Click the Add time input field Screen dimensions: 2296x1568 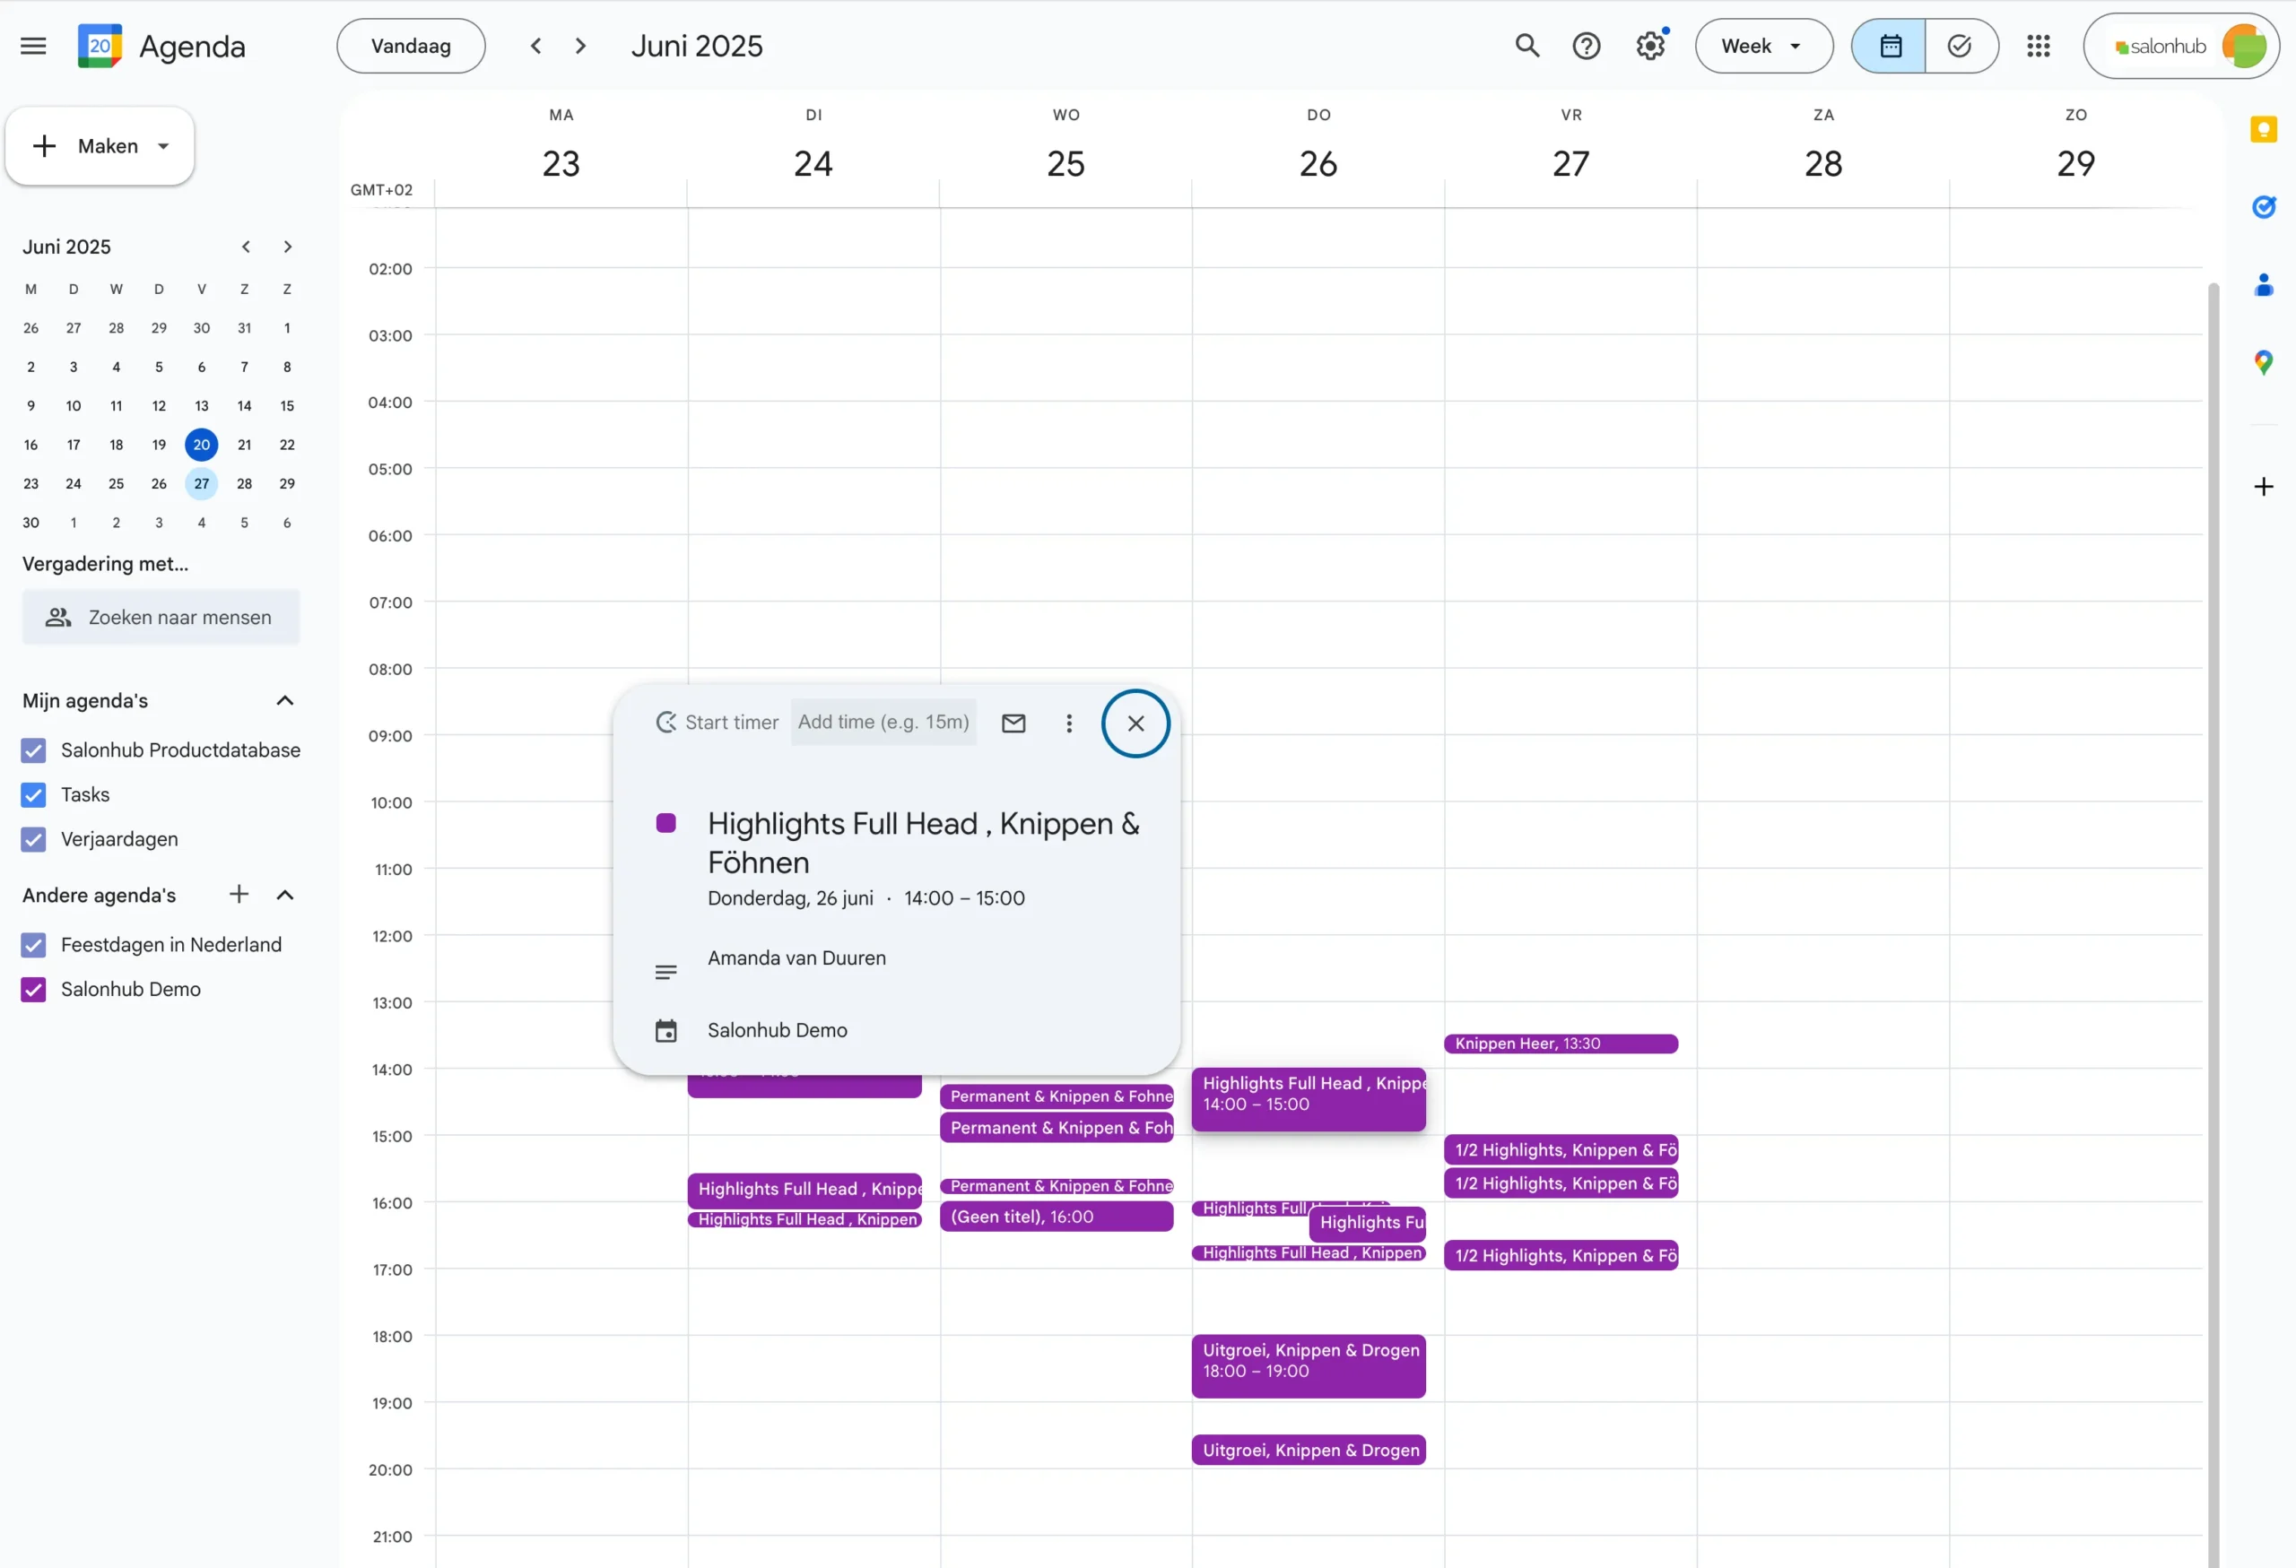(x=883, y=723)
